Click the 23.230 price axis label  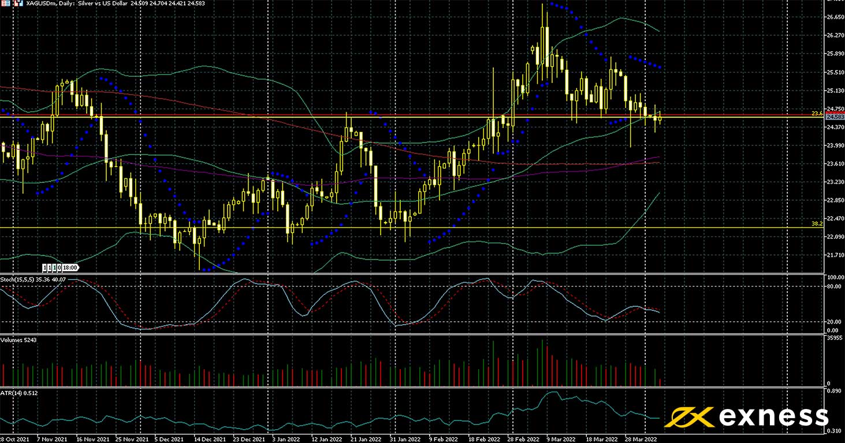[835, 182]
